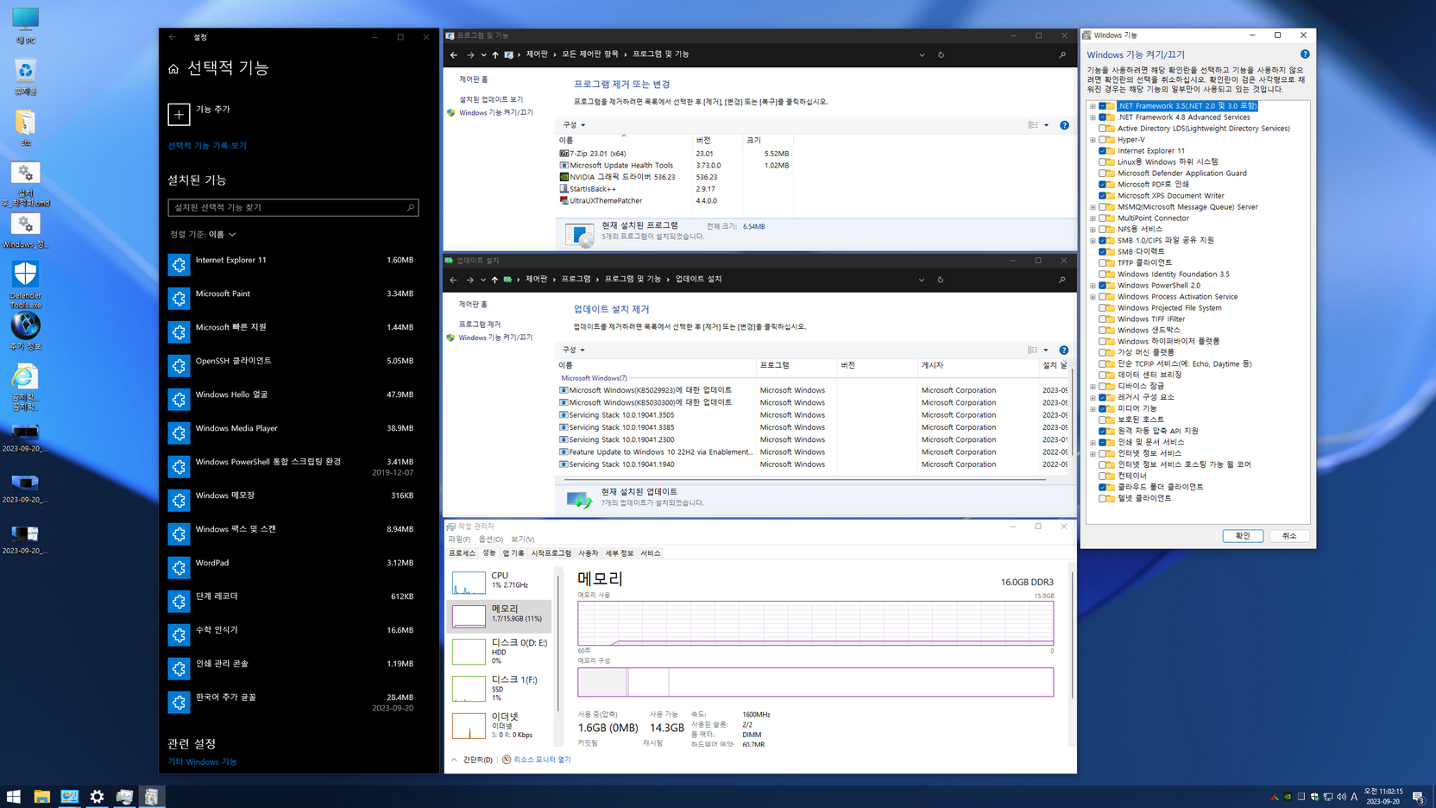Check the 텔넷 클라이언트 checkbox
Screen dimensions: 1436x808
[1102, 498]
